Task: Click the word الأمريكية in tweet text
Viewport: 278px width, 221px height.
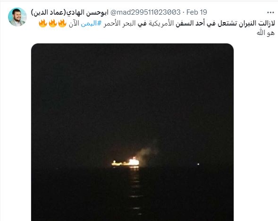Action: pyautogui.click(x=161, y=24)
